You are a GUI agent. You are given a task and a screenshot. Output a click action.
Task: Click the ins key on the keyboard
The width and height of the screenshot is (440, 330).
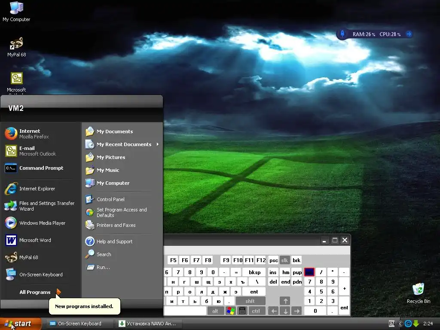pyautogui.click(x=273, y=272)
